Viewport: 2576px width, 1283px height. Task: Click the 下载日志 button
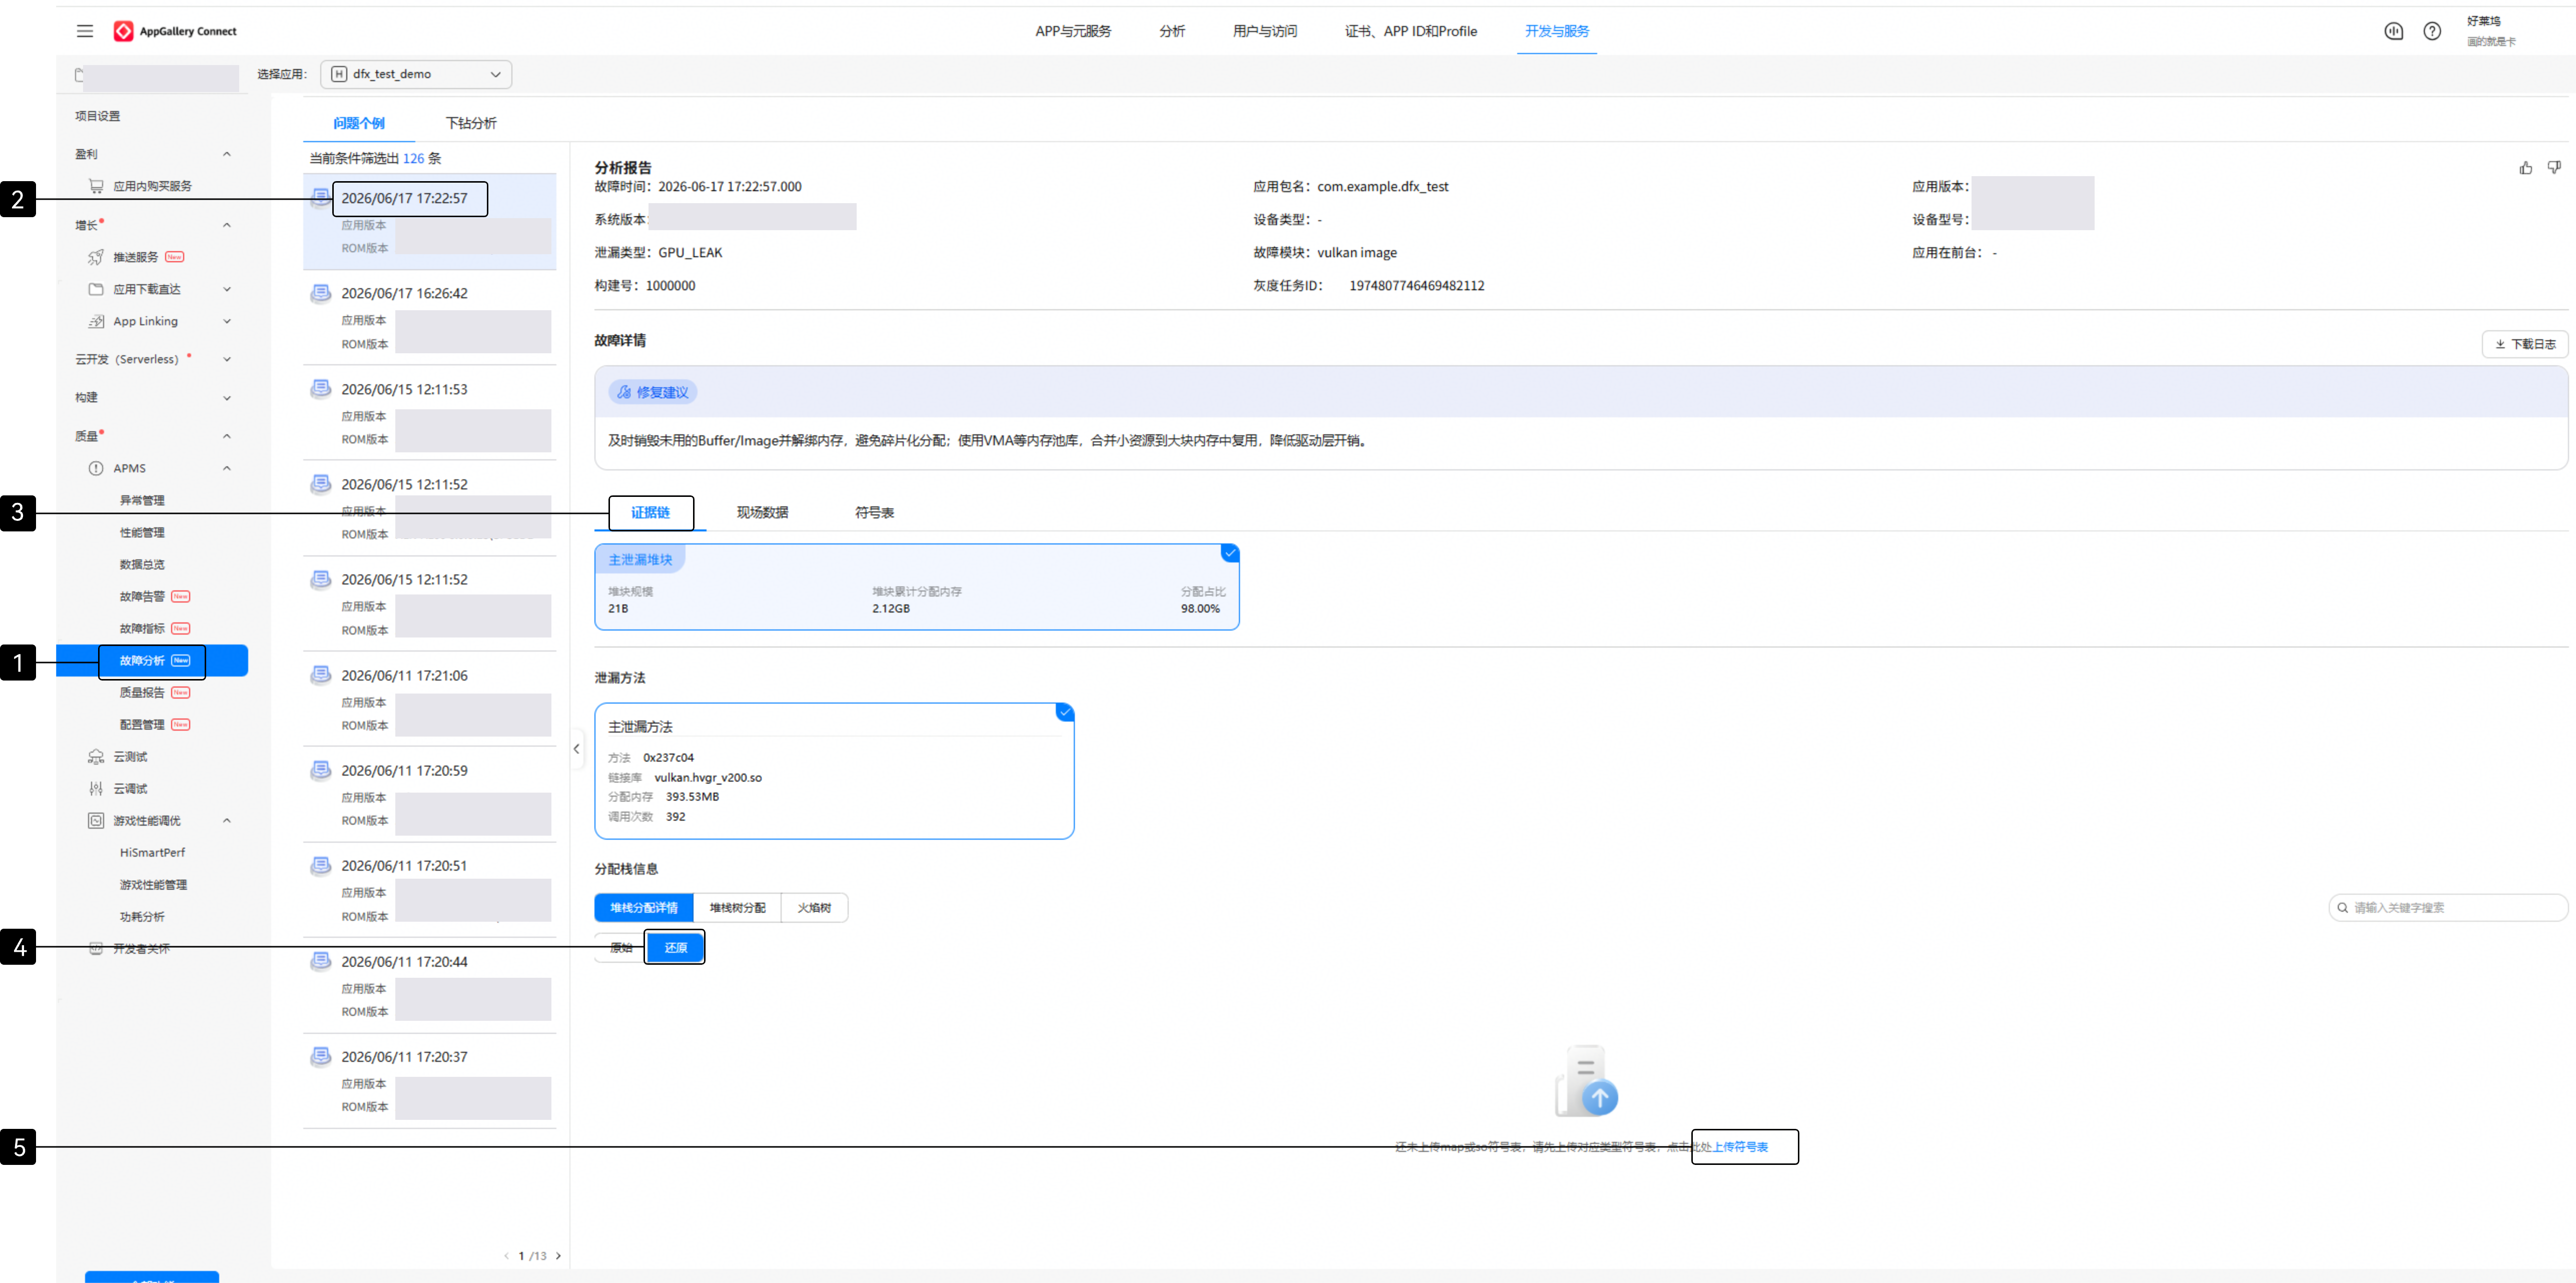point(2524,344)
